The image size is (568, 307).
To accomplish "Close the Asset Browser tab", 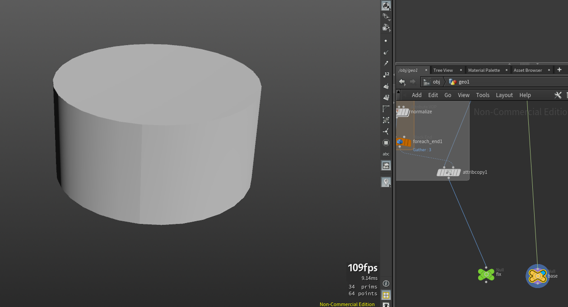I will 549,70.
